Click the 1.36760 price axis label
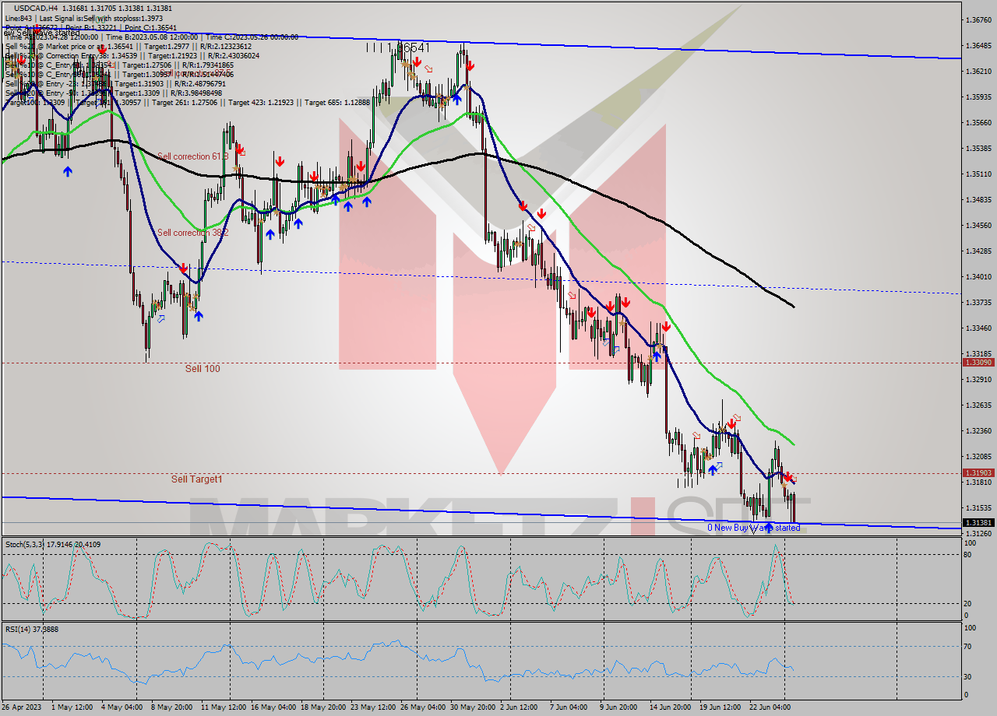997x716 pixels. (978, 20)
